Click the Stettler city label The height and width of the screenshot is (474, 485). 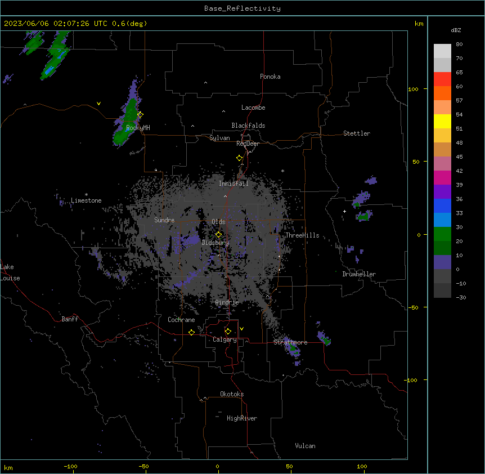point(357,133)
